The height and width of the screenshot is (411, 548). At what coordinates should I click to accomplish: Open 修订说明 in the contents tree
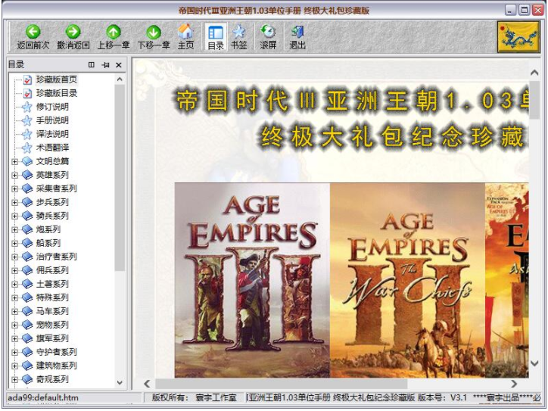click(x=51, y=107)
